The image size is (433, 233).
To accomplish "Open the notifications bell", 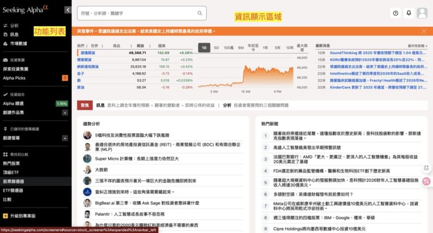I will point(408,13).
